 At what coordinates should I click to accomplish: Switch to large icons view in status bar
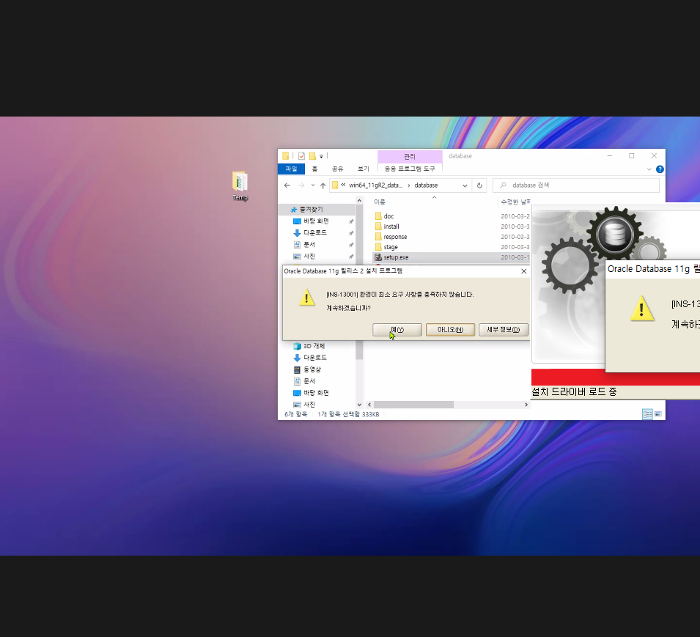tap(658, 414)
